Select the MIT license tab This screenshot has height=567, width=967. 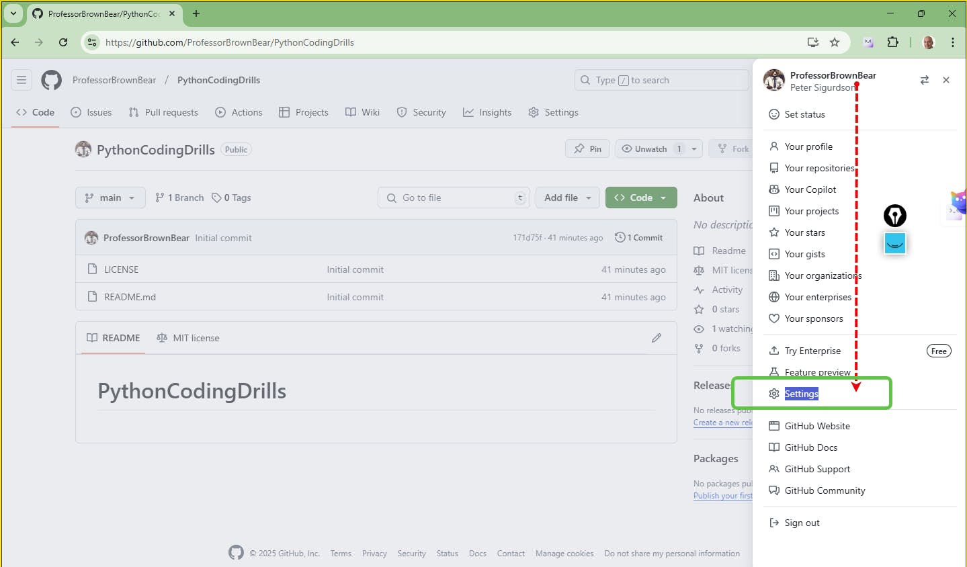pos(188,338)
